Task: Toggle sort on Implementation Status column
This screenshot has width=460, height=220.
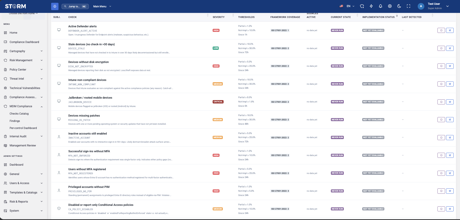Action: point(397,16)
